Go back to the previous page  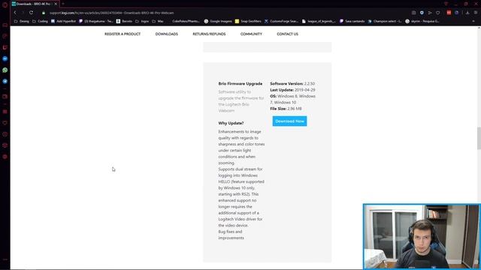tap(15, 13)
